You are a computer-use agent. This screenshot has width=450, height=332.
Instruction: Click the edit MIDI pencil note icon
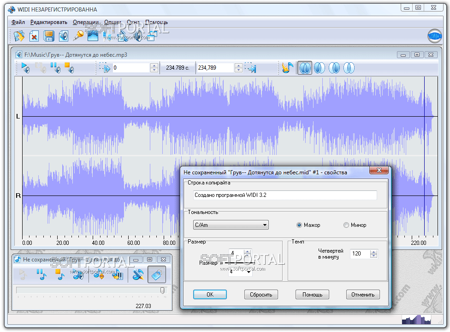[138, 275]
